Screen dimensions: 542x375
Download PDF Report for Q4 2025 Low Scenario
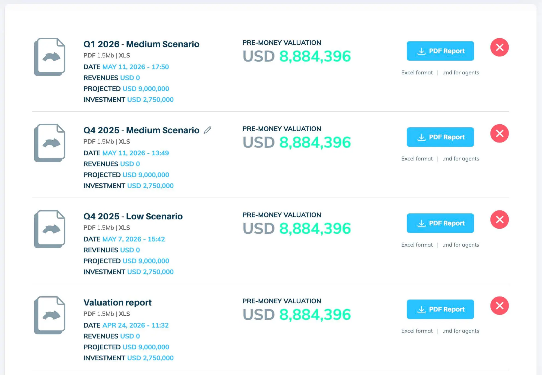pyautogui.click(x=440, y=223)
